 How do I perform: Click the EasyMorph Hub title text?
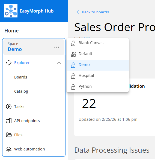click(37, 11)
